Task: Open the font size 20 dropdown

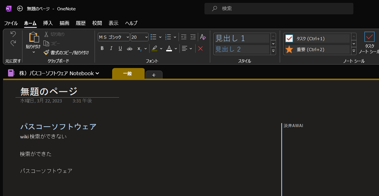Action: (x=146, y=37)
